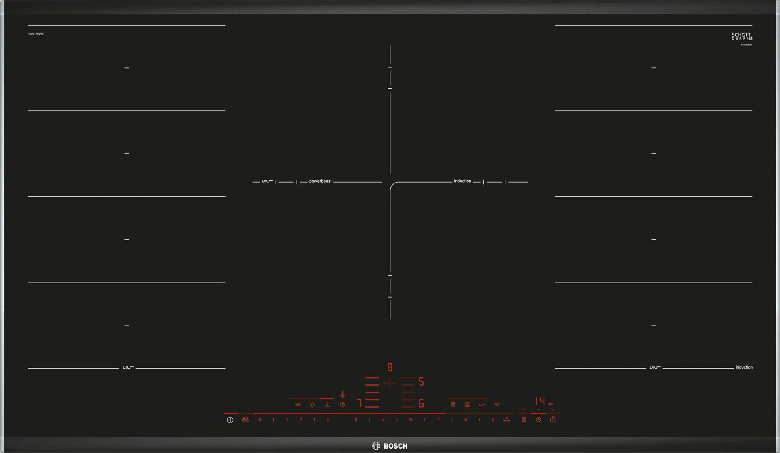Viewport: 780px width, 453px height.
Task: Tap the keep-warm pot icon
Action: coord(298,405)
